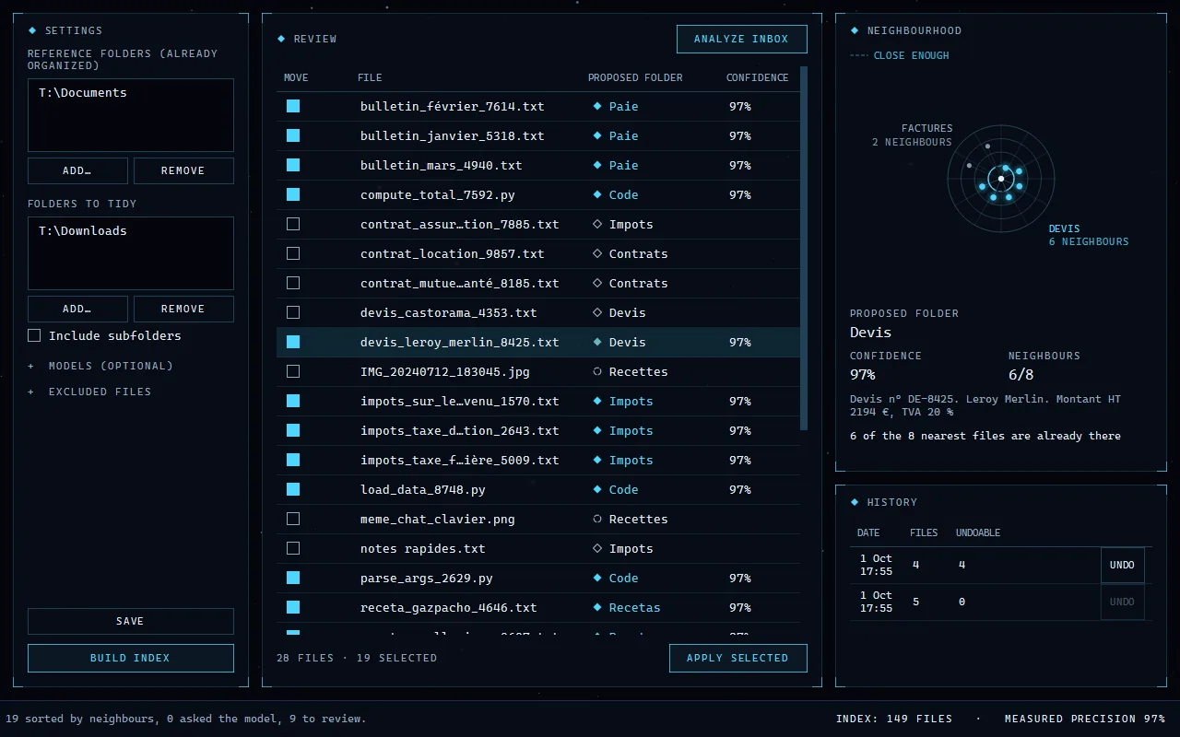Click the Confidence column header
The height and width of the screenshot is (737, 1180).
click(757, 77)
